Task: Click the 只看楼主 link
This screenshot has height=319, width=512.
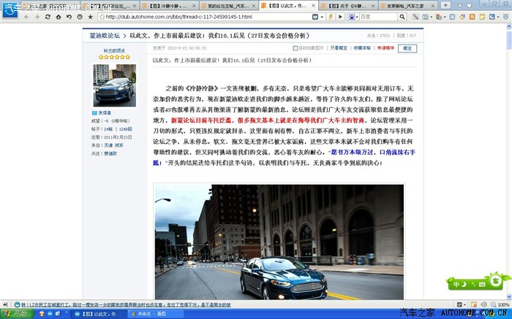Action: tap(339, 47)
